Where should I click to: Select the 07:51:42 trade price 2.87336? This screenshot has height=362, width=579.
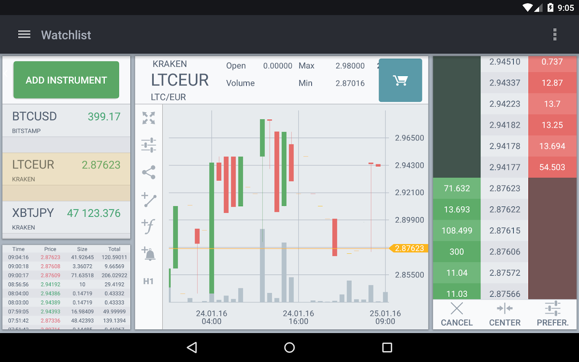coord(50,321)
